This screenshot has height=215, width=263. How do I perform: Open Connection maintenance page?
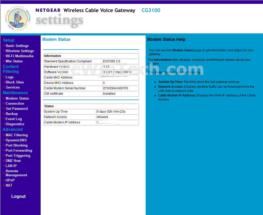click(x=15, y=104)
